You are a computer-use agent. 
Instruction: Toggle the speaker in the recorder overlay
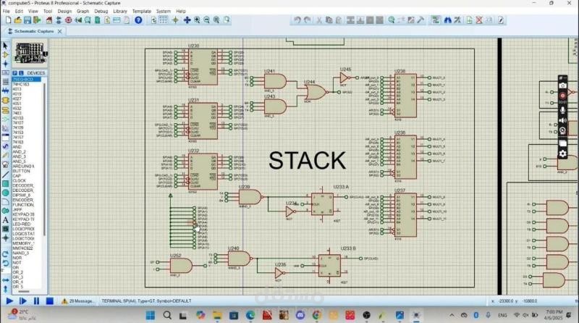[562, 120]
